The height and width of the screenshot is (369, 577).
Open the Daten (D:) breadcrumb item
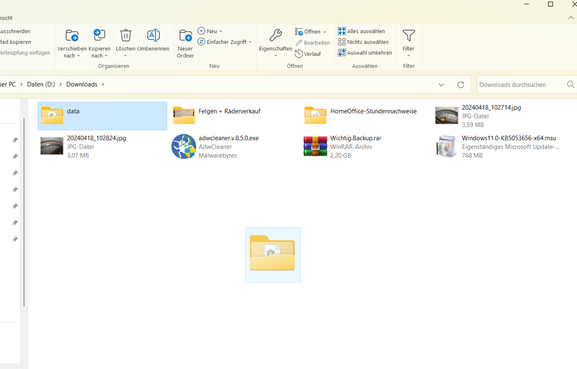(x=40, y=84)
